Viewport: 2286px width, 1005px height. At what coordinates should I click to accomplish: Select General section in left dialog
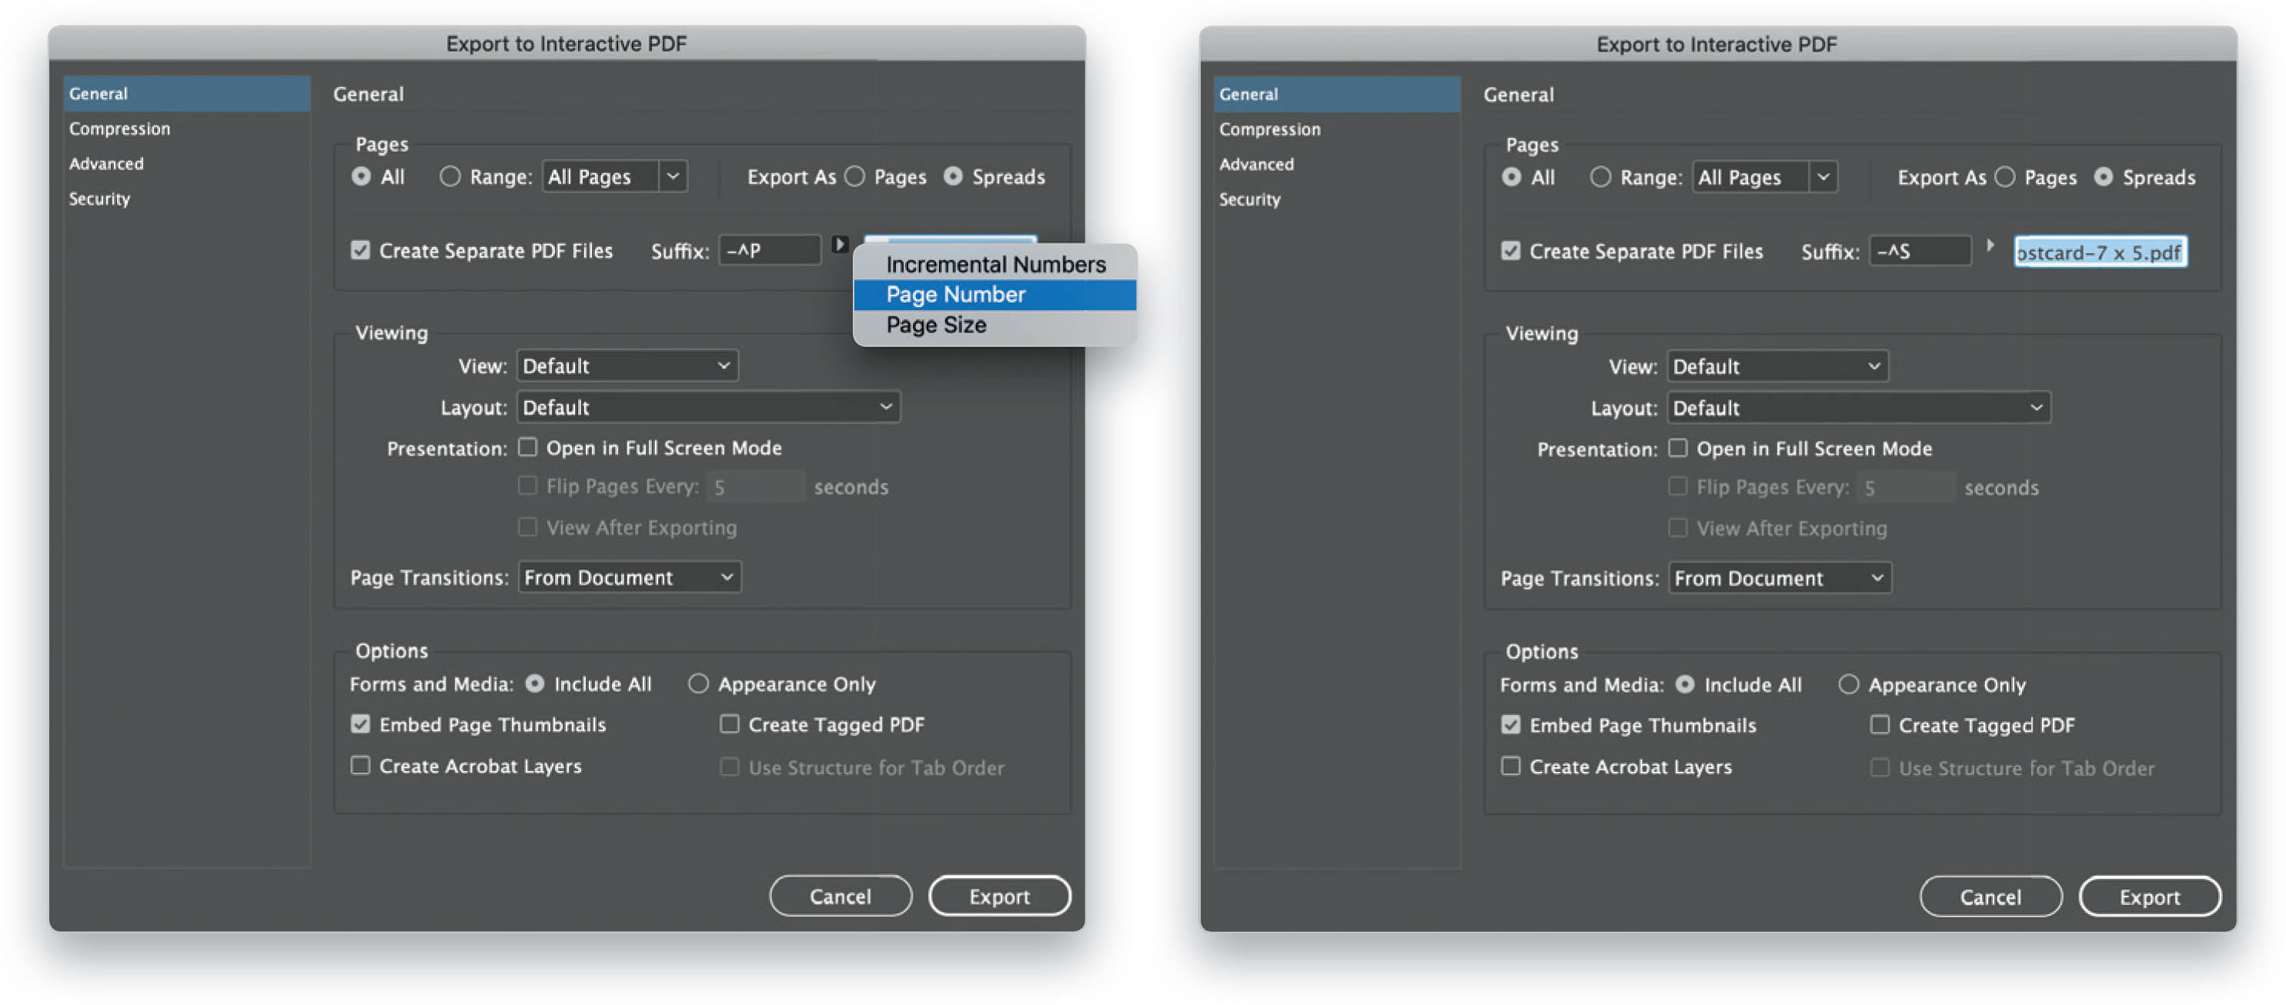[186, 94]
